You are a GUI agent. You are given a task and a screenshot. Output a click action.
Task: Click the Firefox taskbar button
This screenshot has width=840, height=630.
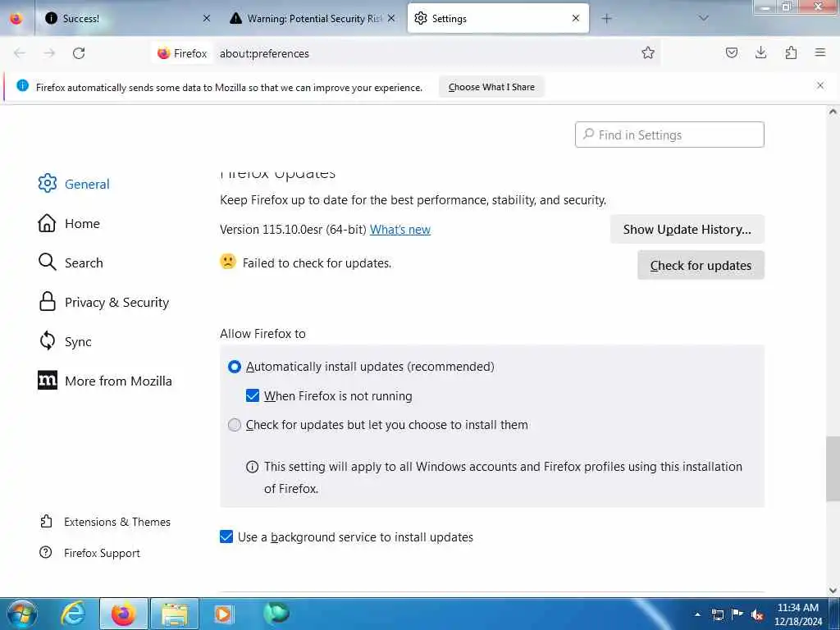click(x=123, y=614)
